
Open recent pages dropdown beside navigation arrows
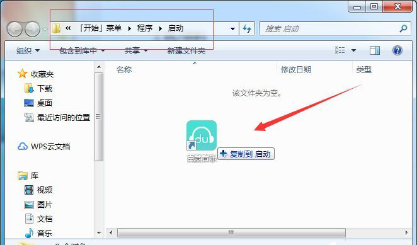click(45, 29)
